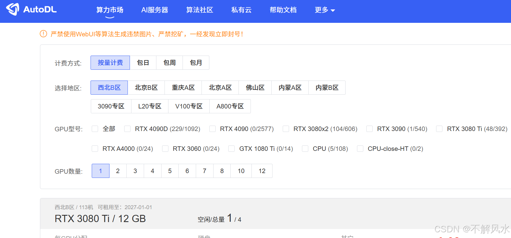511x238 pixels.
Task: Choose the 北京B区 region
Action: (x=146, y=87)
